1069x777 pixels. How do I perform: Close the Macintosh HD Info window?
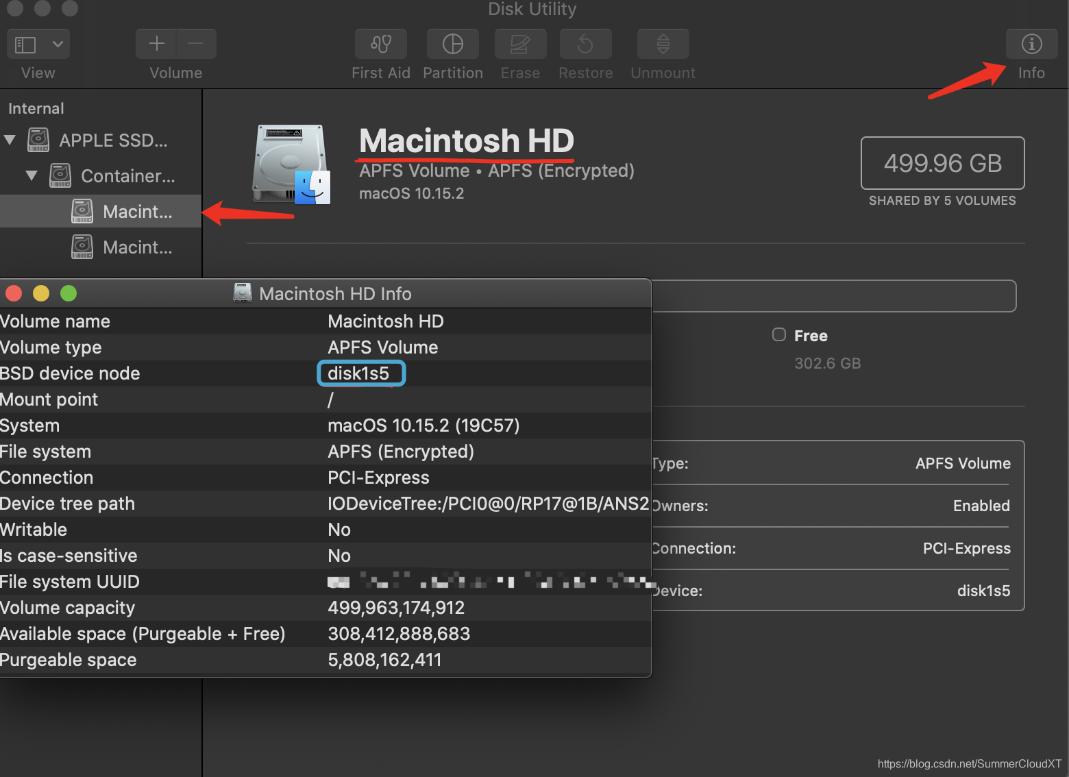[x=14, y=293]
